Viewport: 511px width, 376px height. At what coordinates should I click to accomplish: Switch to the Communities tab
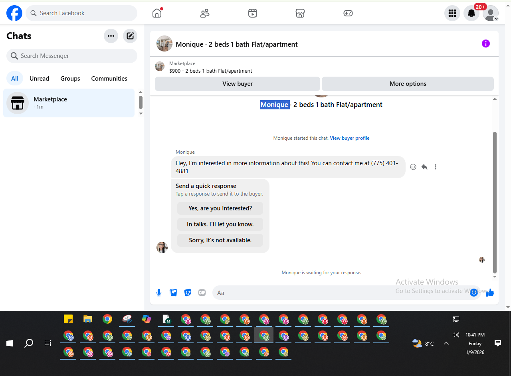[x=109, y=79]
